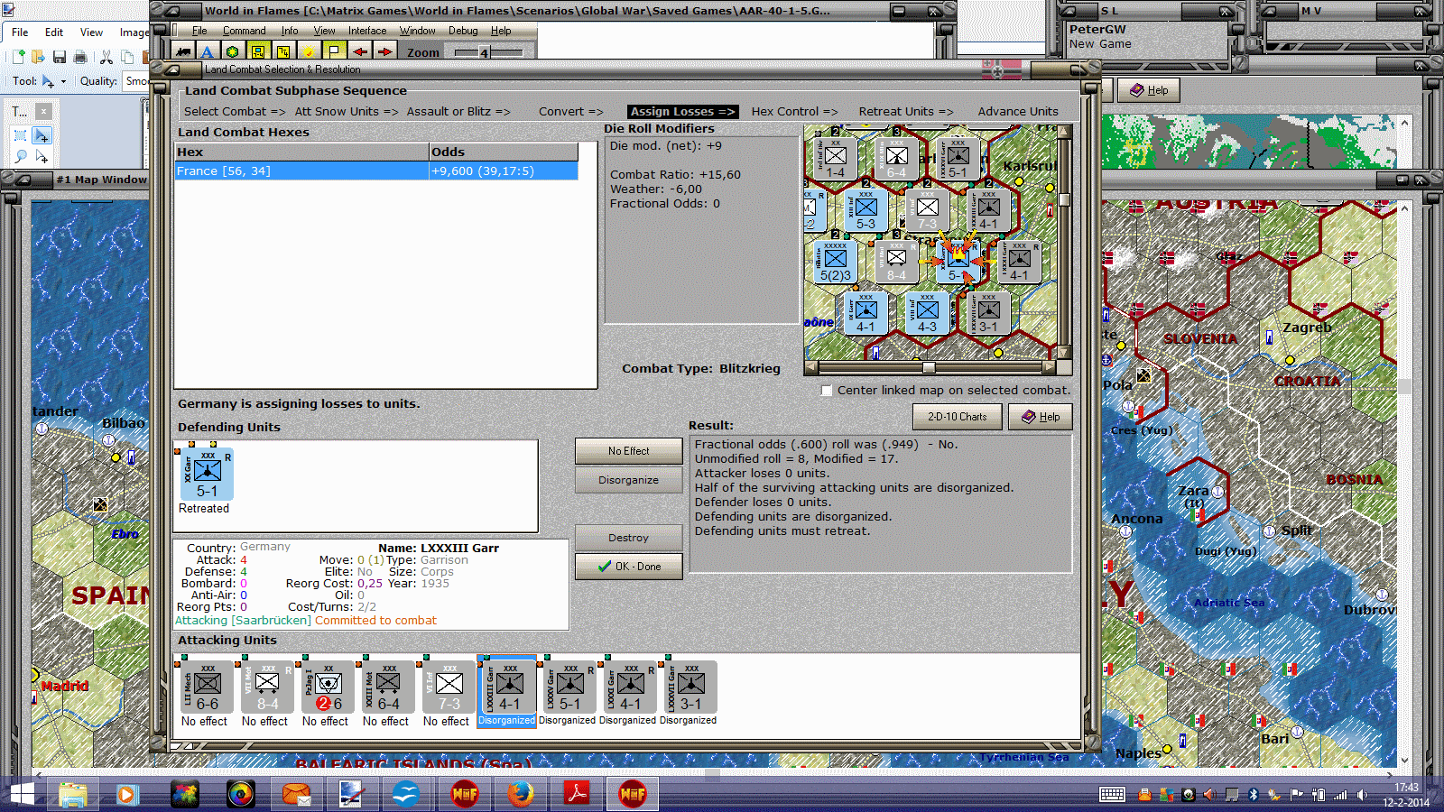Open Thunderbird mail from the taskbar

297,794
